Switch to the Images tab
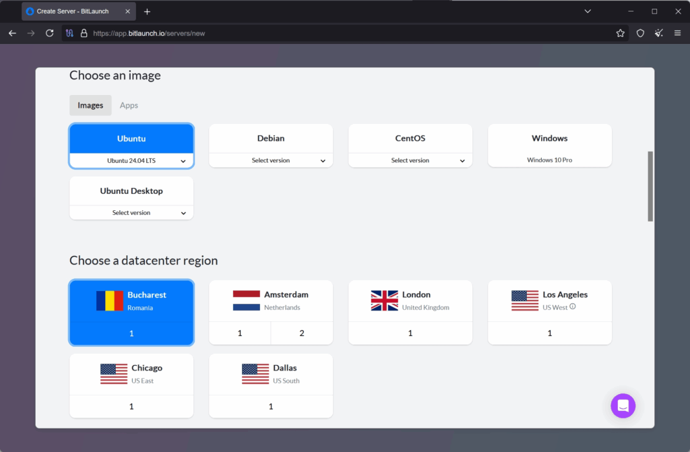Image resolution: width=690 pixels, height=452 pixels. point(90,105)
